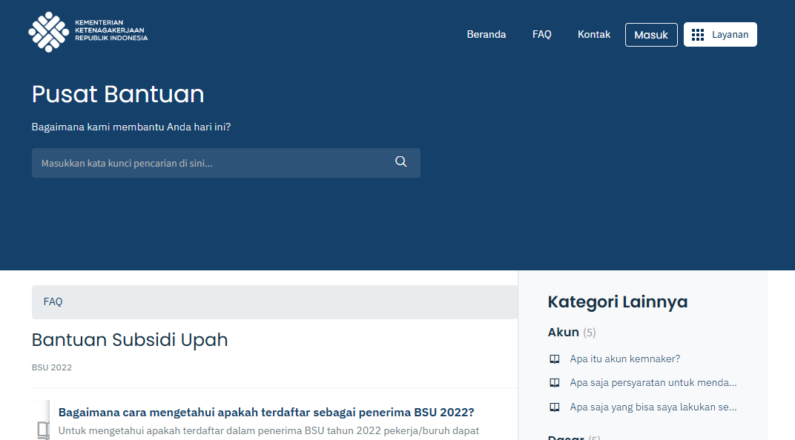Click the Kemnaker logo in the header

coord(88,33)
